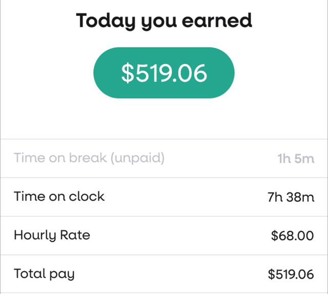Select the "Time on break (unpaid)" label
This screenshot has width=328, height=294.
point(89,158)
